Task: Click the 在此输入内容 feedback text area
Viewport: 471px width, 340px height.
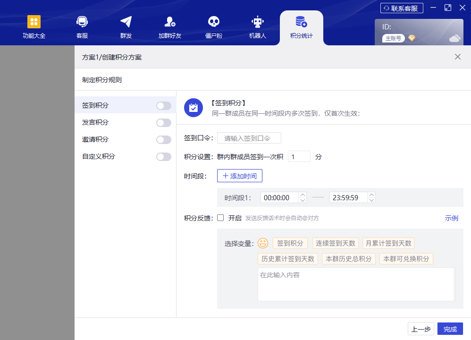Action: coord(357,284)
